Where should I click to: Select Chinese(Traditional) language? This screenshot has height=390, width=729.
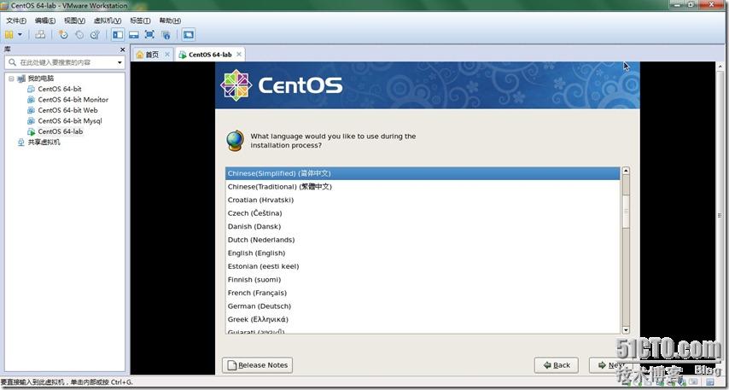click(423, 186)
